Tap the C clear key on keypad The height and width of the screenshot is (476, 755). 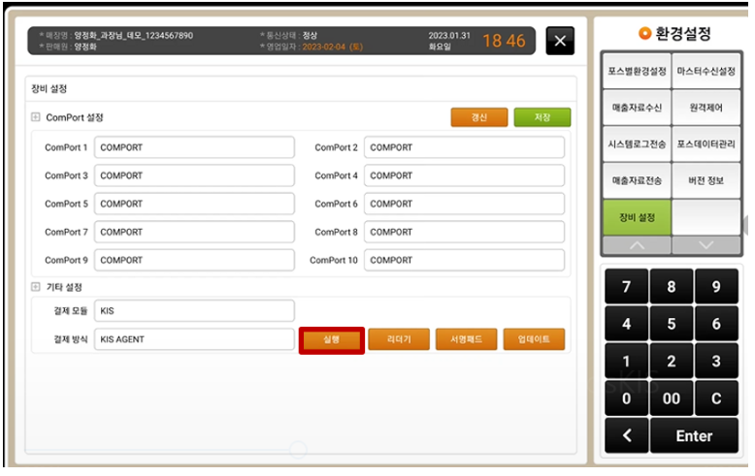point(716,397)
